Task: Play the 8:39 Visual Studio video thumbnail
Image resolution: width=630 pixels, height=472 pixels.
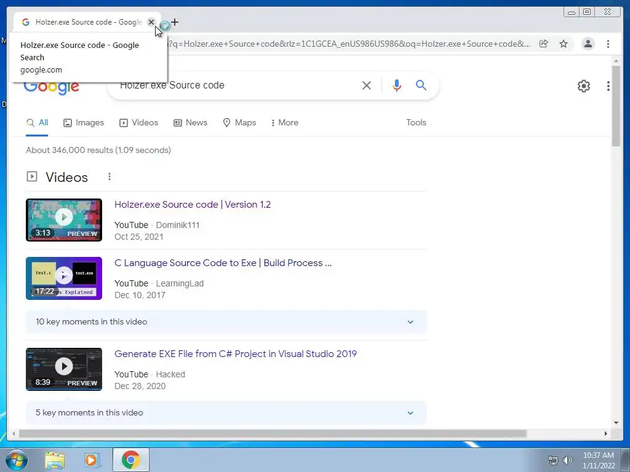Action: [x=64, y=369]
